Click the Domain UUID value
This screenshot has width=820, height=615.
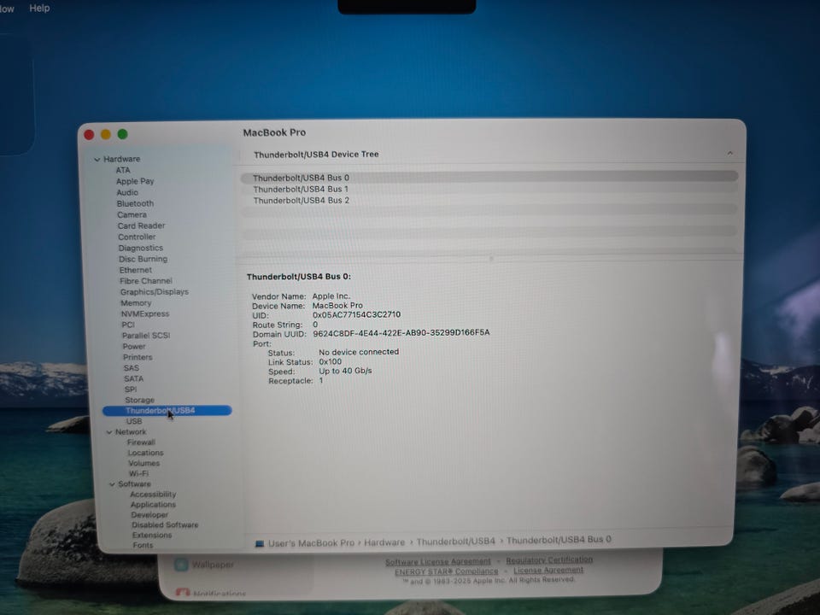[x=401, y=332]
